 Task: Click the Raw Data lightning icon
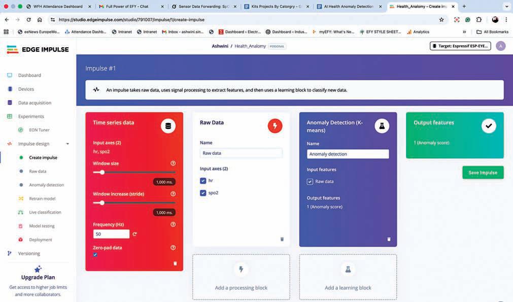point(275,126)
